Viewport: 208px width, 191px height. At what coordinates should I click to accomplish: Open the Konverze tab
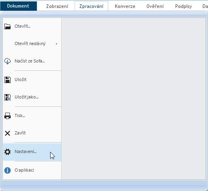(x=125, y=6)
